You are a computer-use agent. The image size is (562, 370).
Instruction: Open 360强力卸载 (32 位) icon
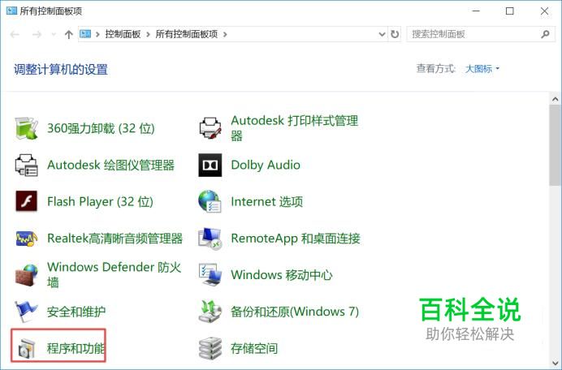click(26, 128)
